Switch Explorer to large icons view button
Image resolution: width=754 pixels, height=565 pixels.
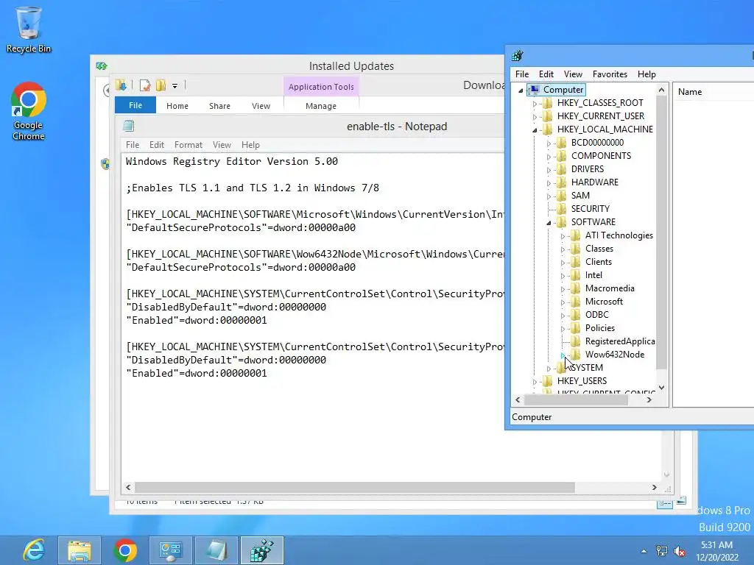[x=681, y=501]
